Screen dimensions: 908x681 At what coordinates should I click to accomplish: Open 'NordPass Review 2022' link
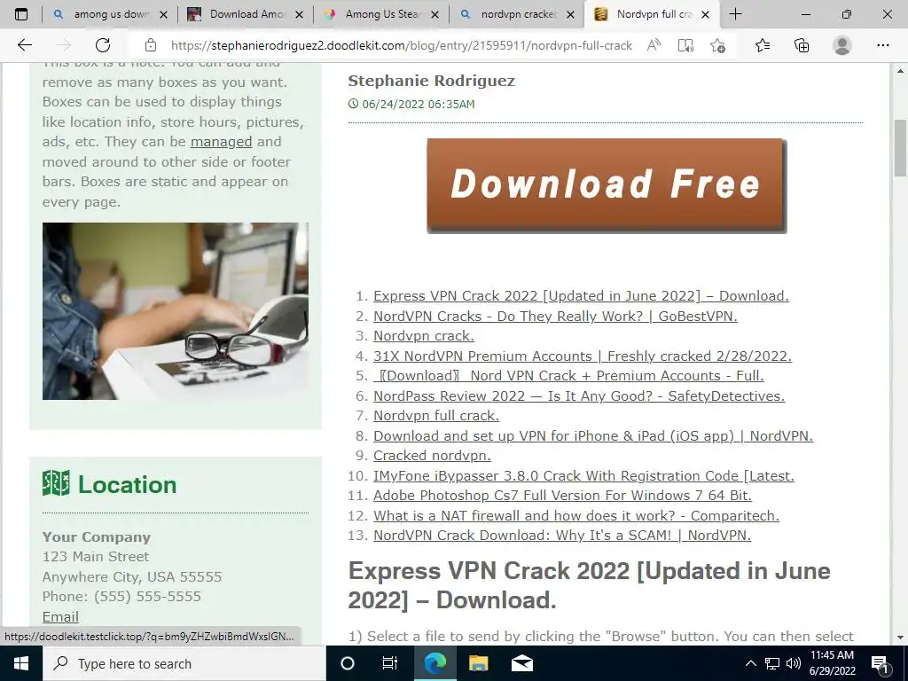point(579,396)
